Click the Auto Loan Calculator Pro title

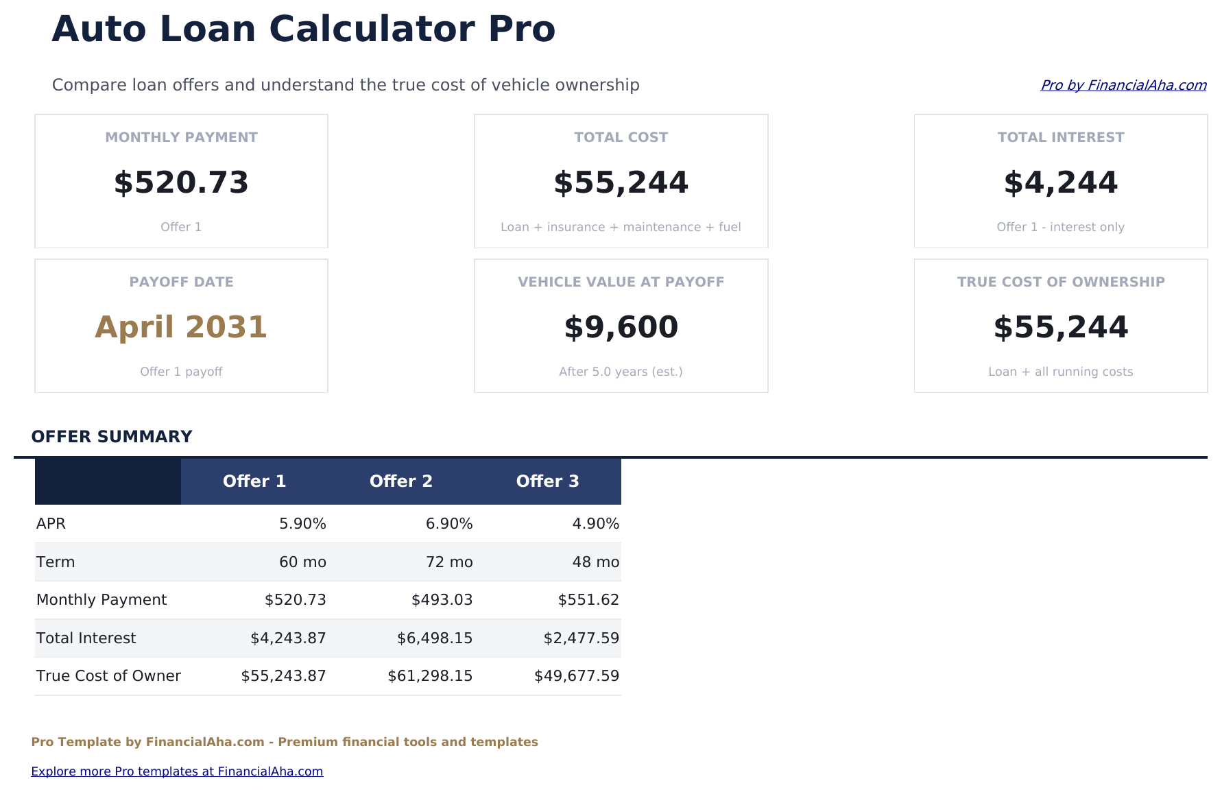(x=304, y=29)
